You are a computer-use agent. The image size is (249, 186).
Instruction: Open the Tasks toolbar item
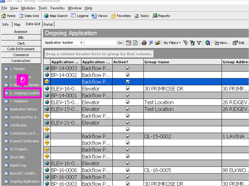coord(142,16)
